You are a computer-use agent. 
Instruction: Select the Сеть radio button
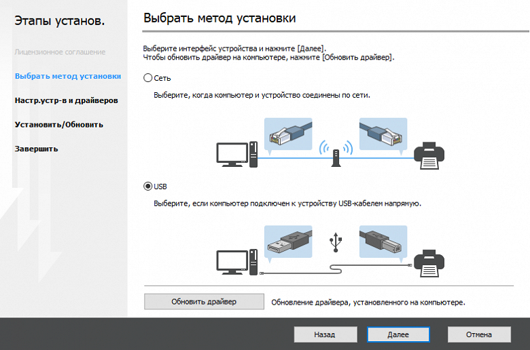(147, 78)
